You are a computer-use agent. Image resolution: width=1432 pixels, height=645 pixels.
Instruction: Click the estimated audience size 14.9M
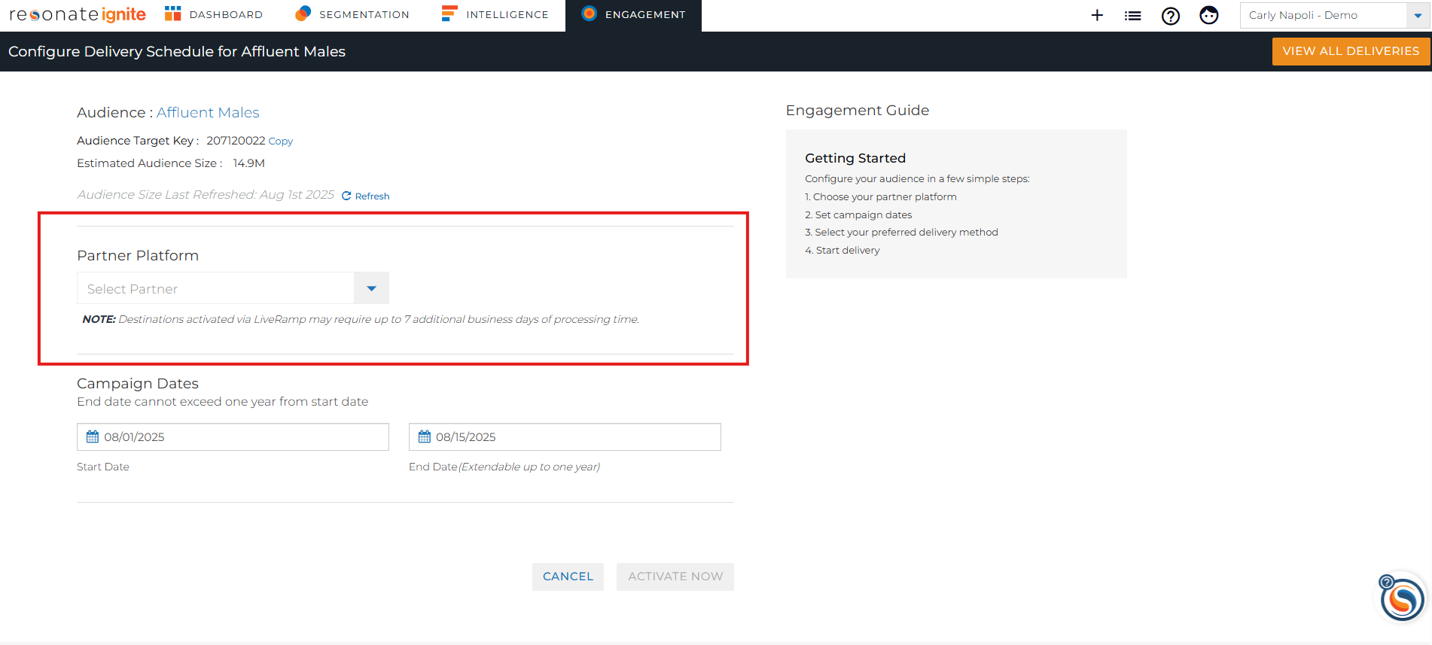pyautogui.click(x=249, y=163)
